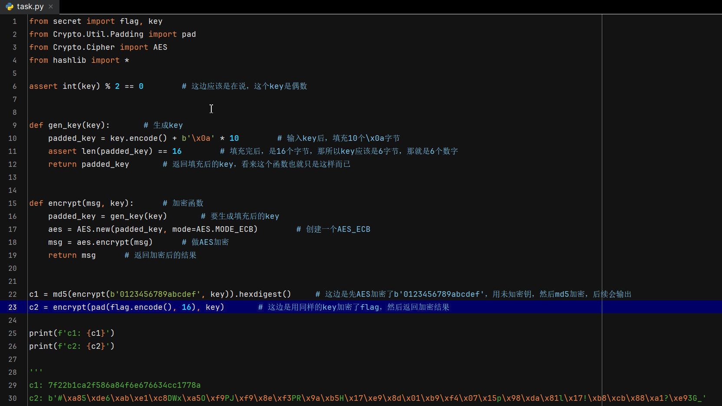Click the pad import on line 2
This screenshot has width=722, height=406.
[x=190, y=34]
